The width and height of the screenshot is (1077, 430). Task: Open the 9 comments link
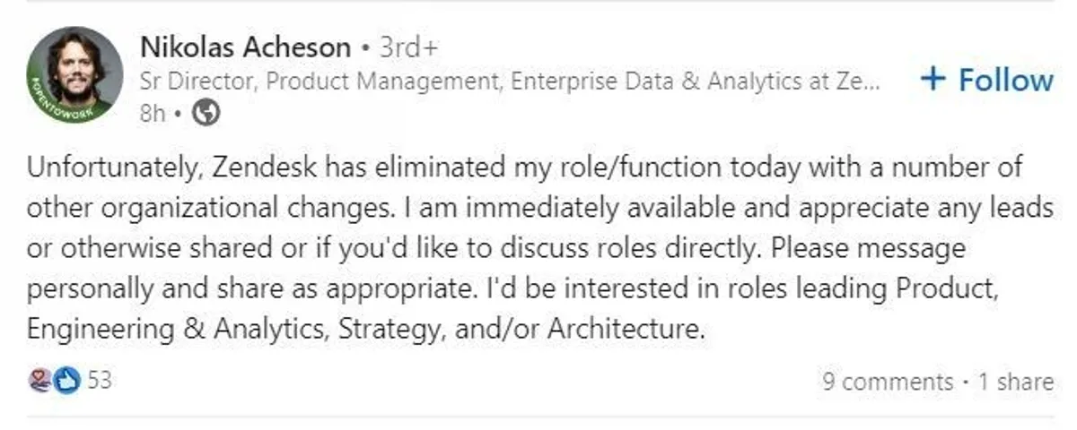coord(888,382)
